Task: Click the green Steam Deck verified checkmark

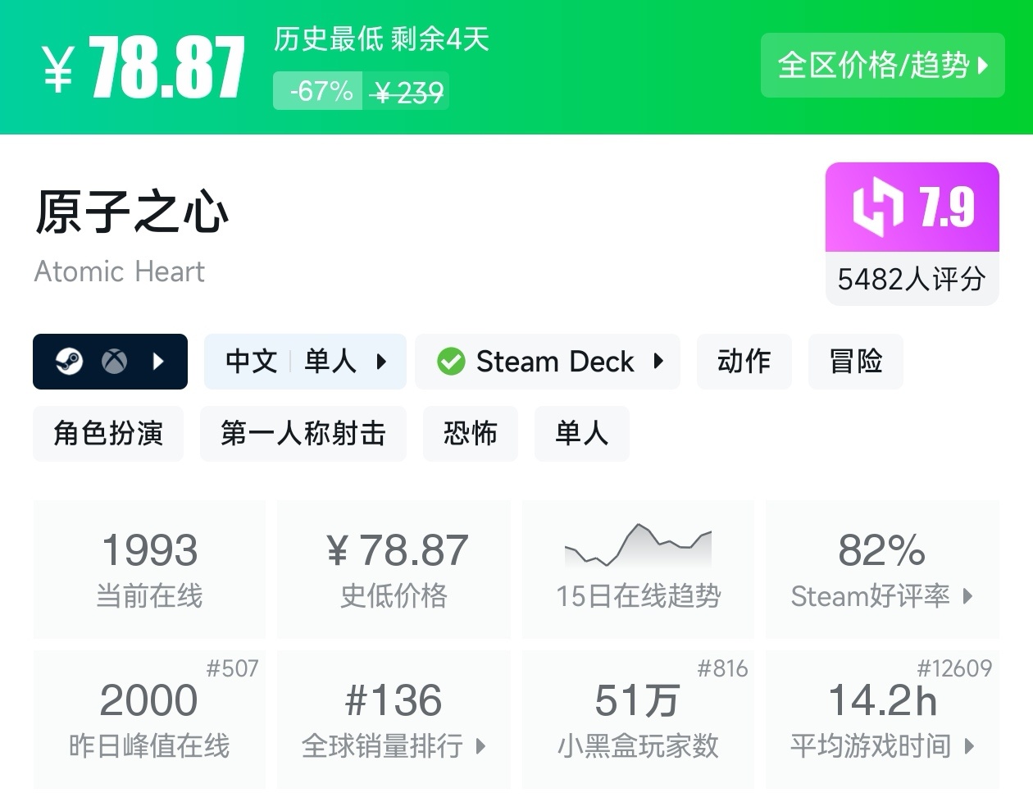Action: click(x=451, y=361)
